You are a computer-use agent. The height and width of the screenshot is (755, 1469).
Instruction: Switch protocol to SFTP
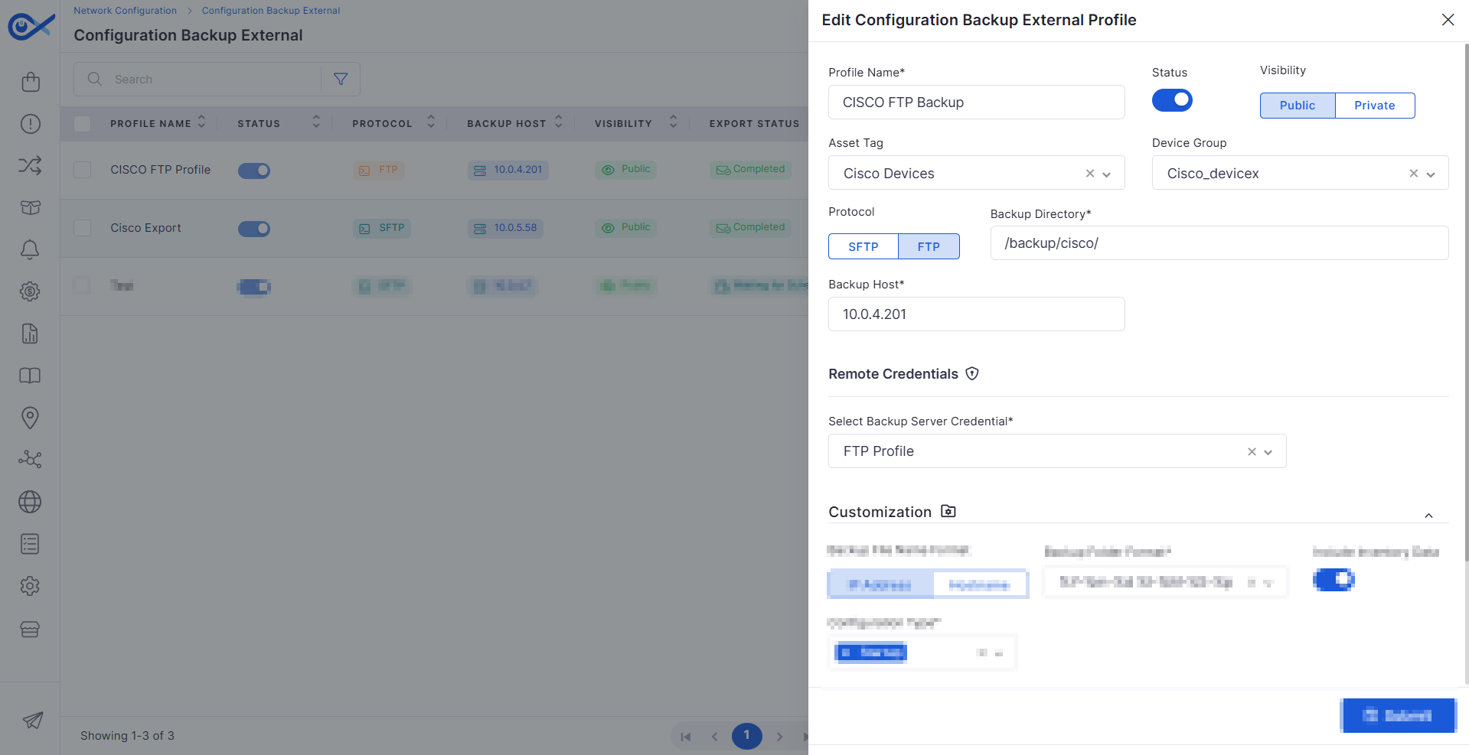pos(863,246)
